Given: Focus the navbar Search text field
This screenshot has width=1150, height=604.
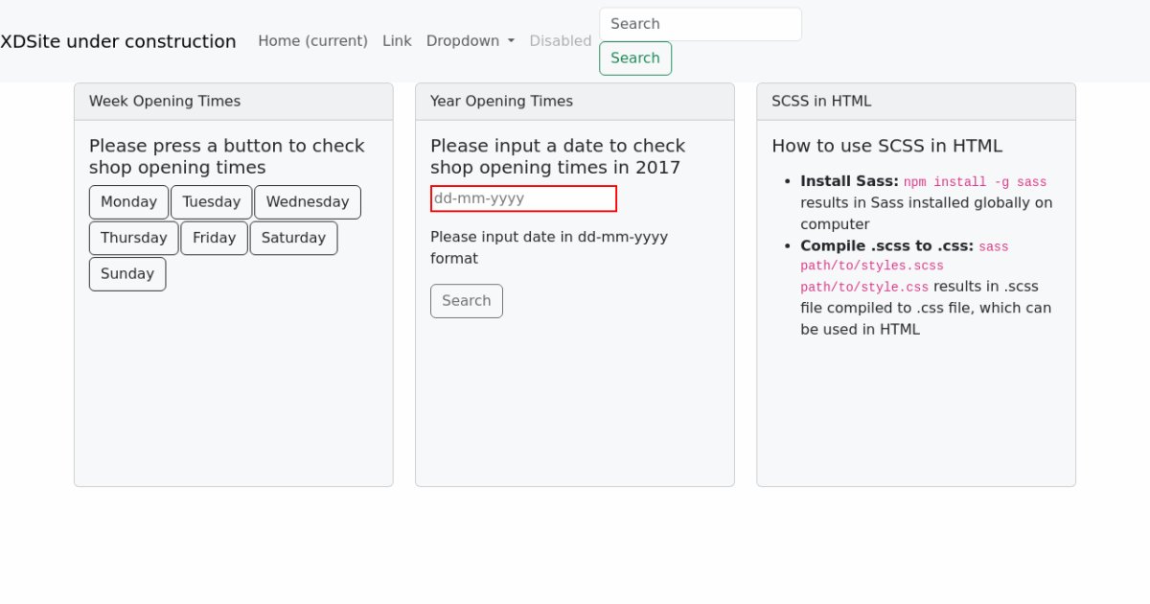Looking at the screenshot, I should pos(700,24).
